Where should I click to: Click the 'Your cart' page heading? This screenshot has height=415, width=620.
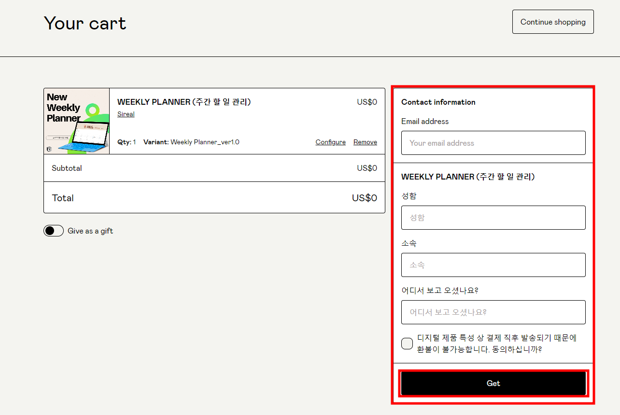tap(85, 23)
